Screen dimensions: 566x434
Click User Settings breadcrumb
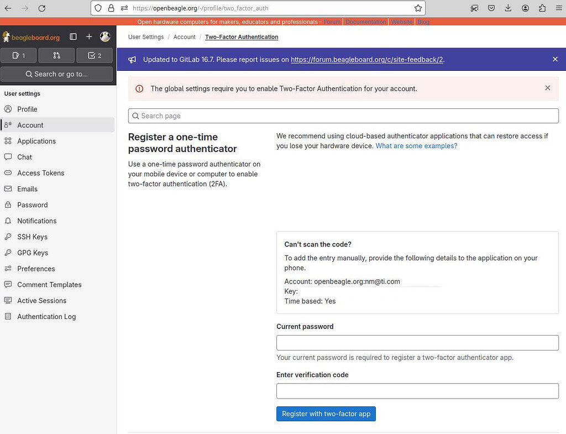[x=146, y=37]
